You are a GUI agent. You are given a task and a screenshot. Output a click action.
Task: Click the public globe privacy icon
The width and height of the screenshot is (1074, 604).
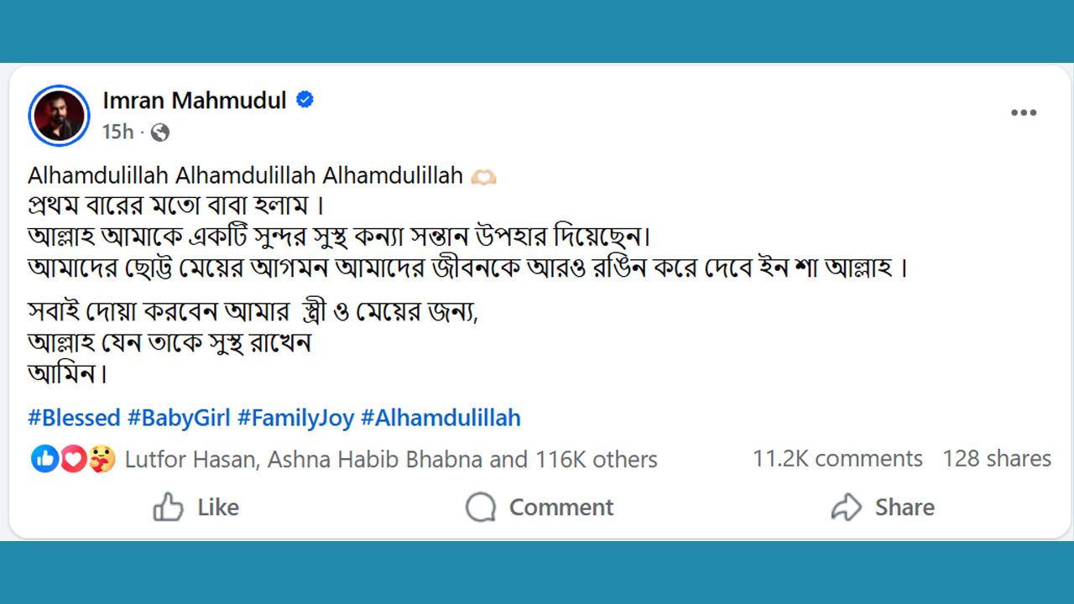point(160,133)
